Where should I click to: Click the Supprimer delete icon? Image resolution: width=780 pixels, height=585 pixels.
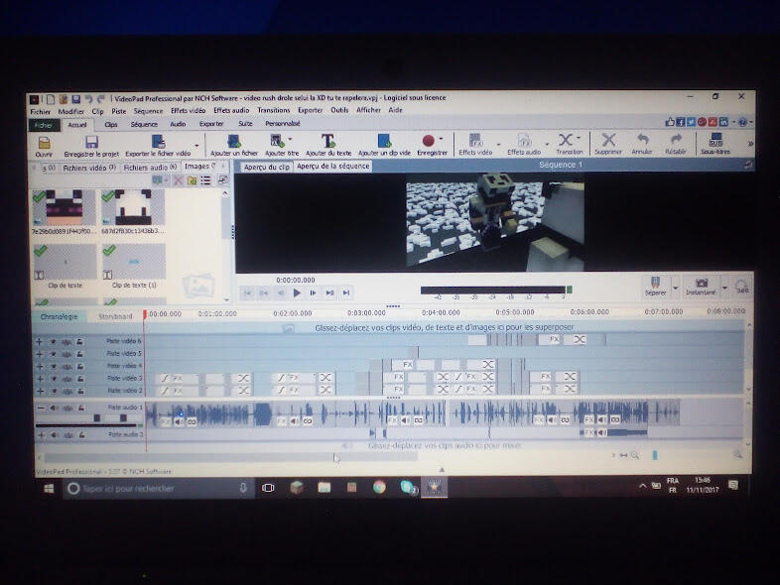pyautogui.click(x=608, y=141)
